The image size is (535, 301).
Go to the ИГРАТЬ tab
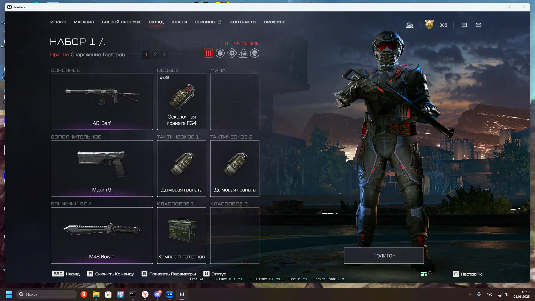click(58, 22)
